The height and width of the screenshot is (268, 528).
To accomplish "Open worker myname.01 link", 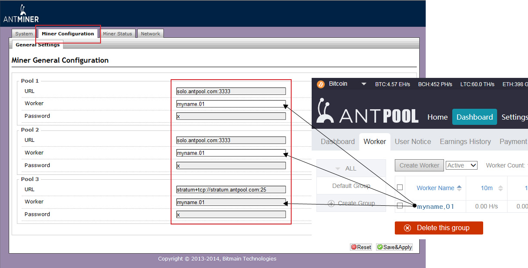I will [x=435, y=206].
